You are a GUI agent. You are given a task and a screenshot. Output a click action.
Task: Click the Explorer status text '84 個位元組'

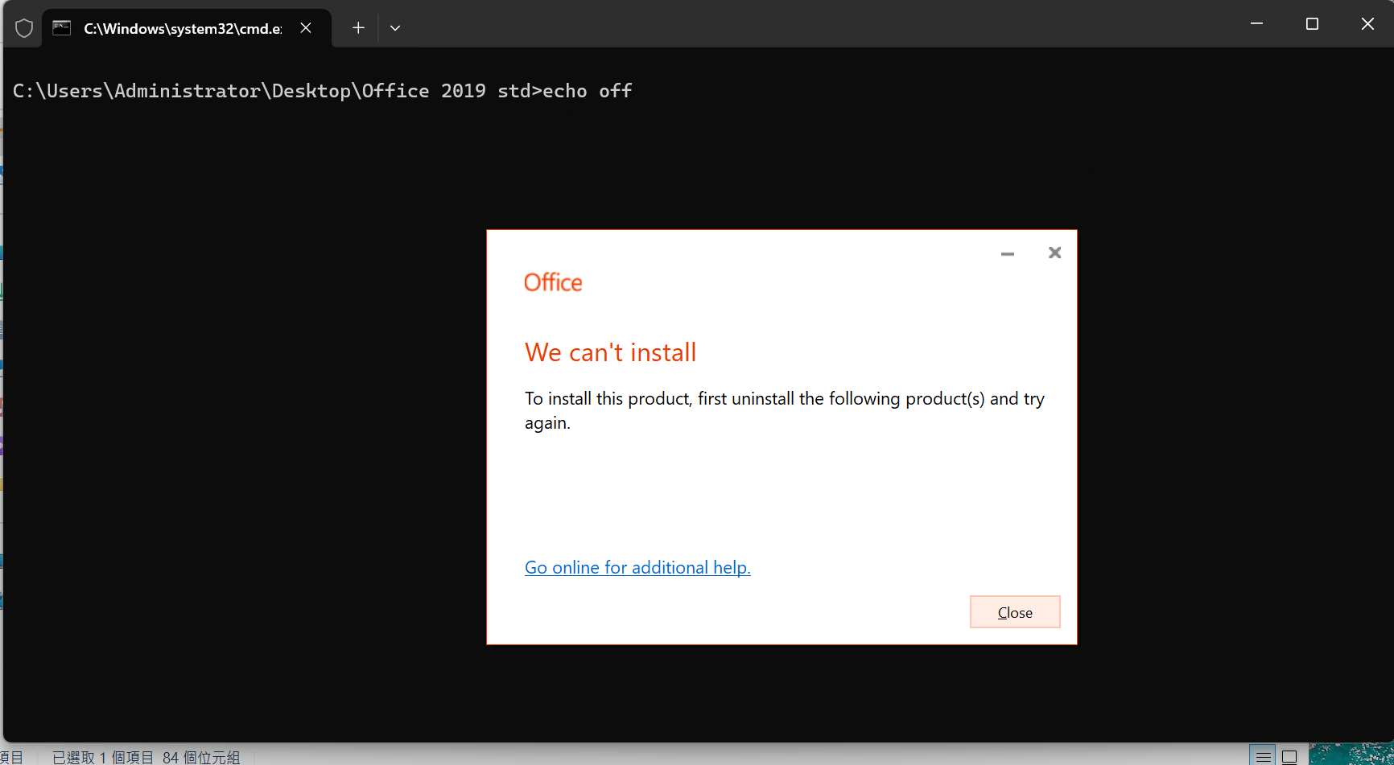tap(201, 757)
